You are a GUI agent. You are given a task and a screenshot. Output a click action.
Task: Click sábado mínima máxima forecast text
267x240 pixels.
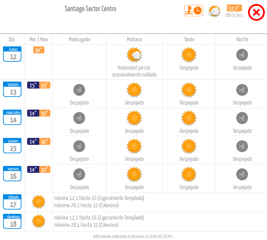click(99, 202)
